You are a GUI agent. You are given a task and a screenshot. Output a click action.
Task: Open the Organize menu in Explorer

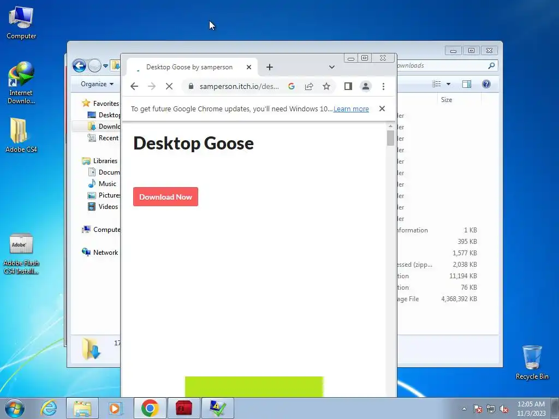coord(97,84)
